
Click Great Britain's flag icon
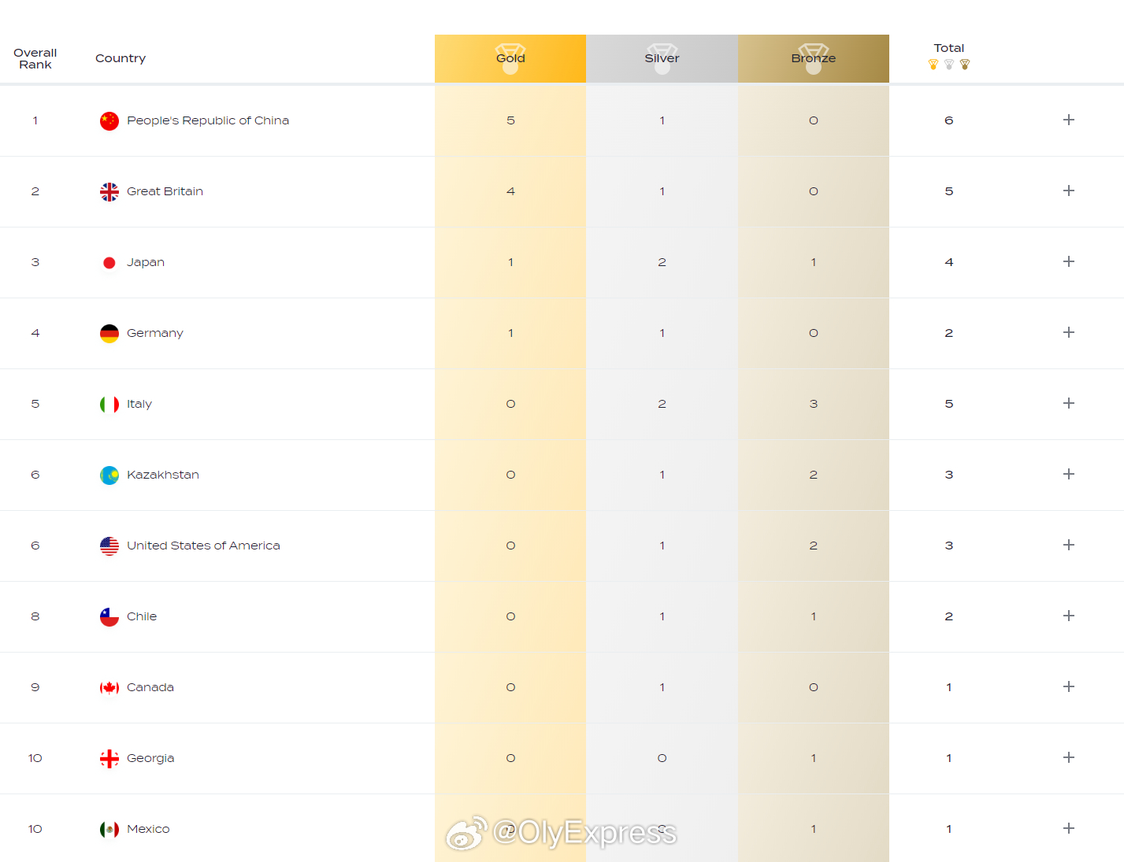109,191
